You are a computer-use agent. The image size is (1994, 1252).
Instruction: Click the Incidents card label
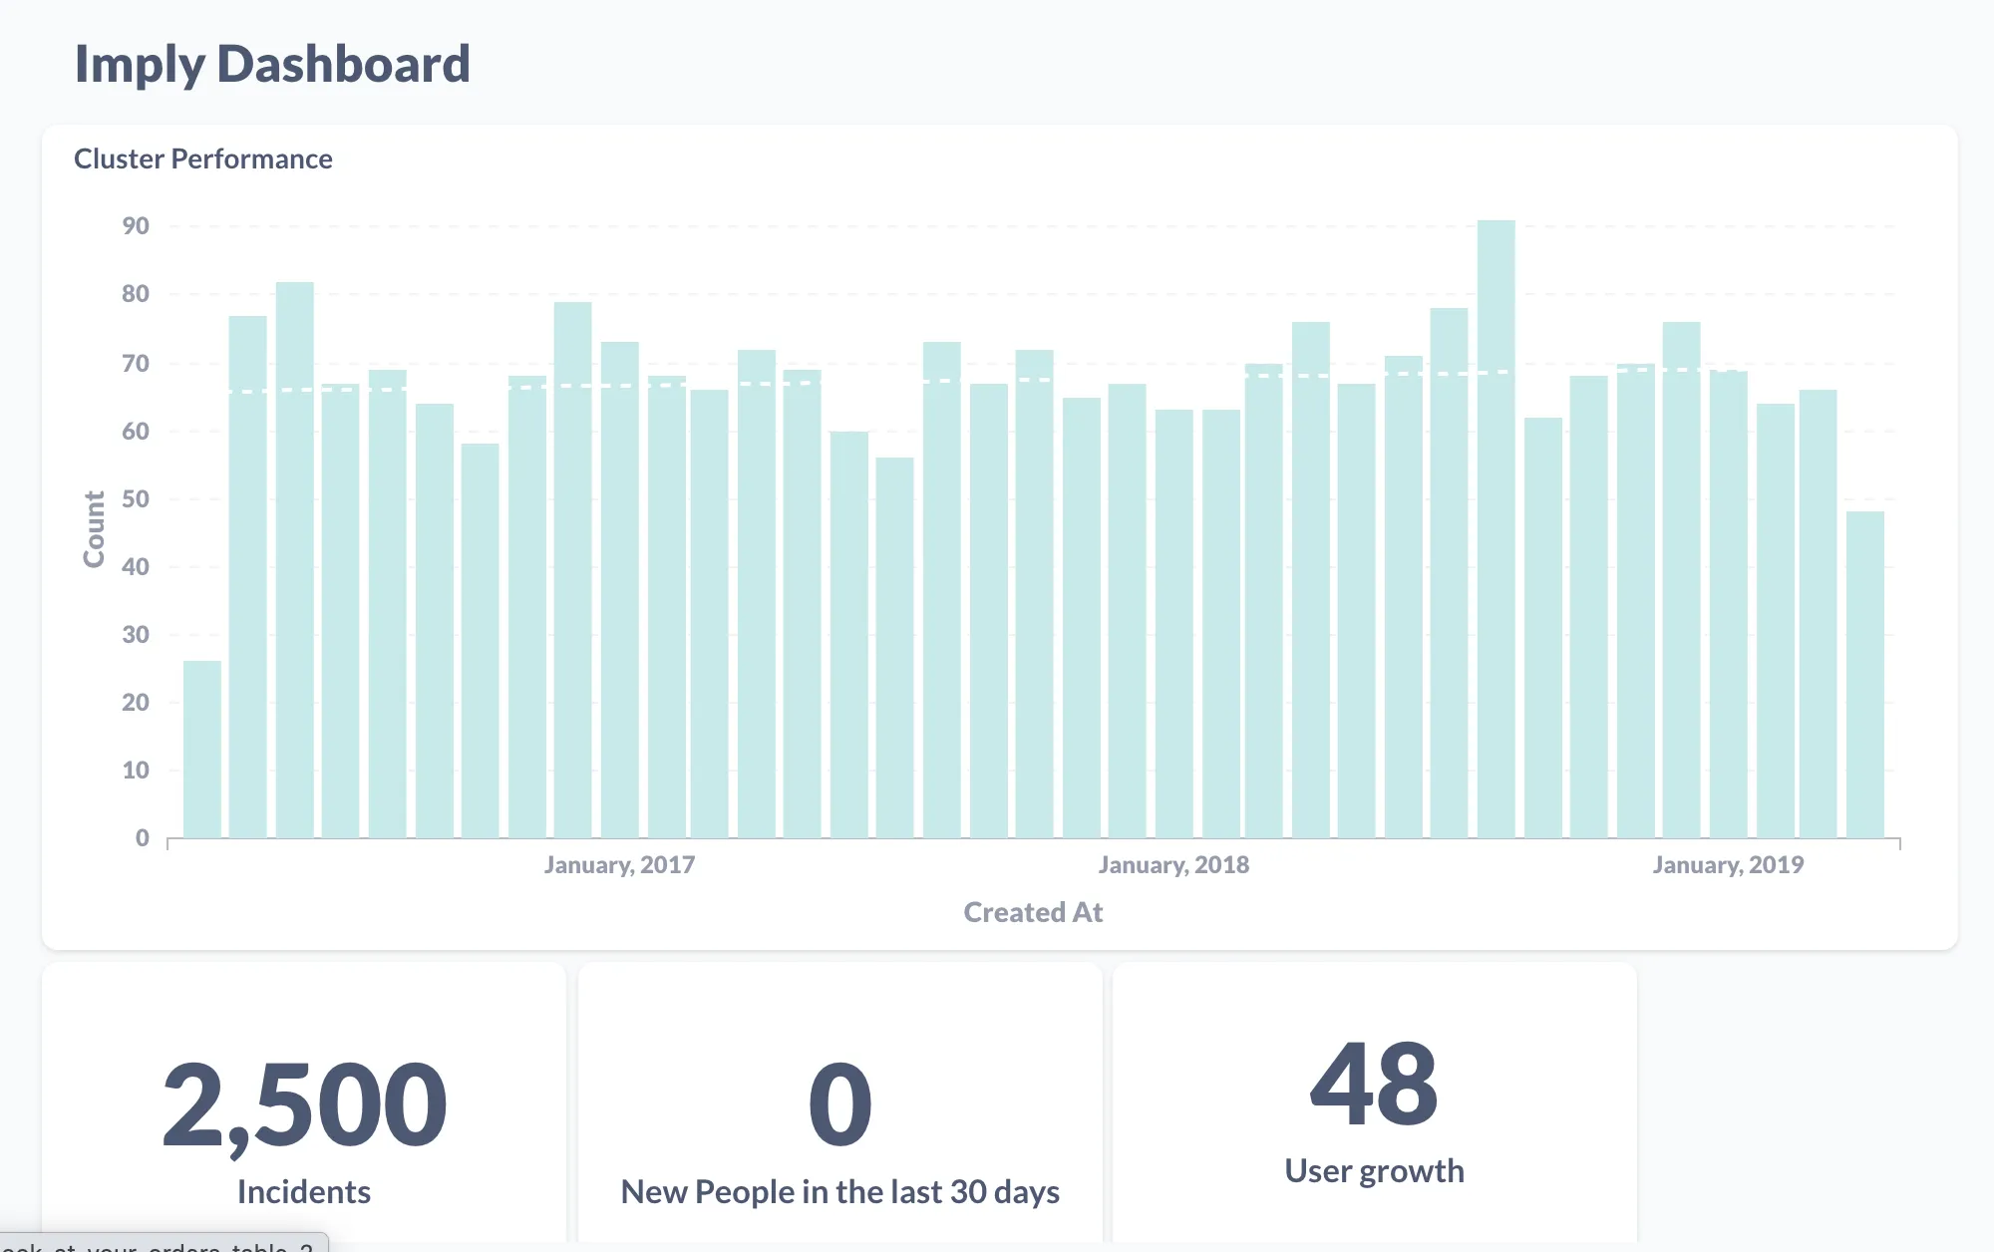click(304, 1191)
